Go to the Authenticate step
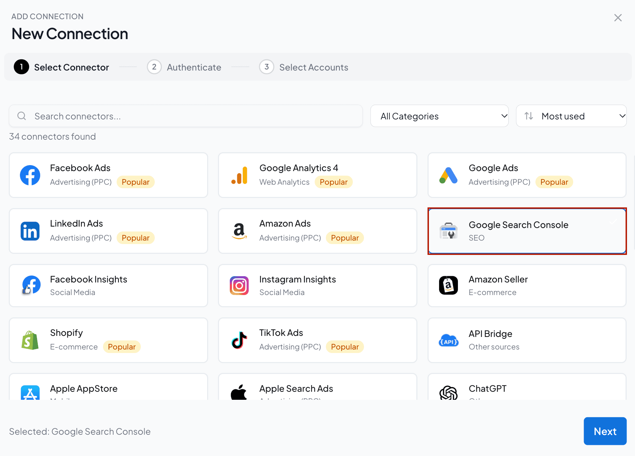Image resolution: width=635 pixels, height=456 pixels. click(x=184, y=67)
